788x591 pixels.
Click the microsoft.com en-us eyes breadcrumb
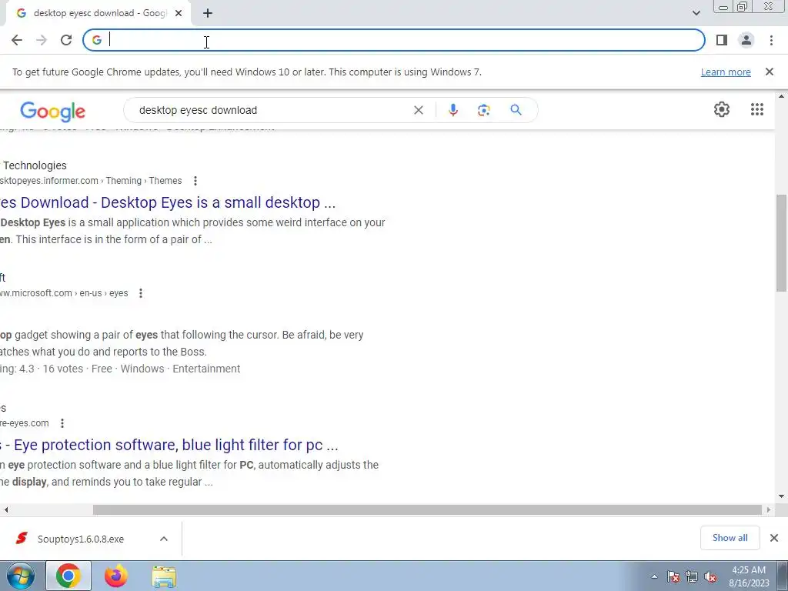coord(64,293)
